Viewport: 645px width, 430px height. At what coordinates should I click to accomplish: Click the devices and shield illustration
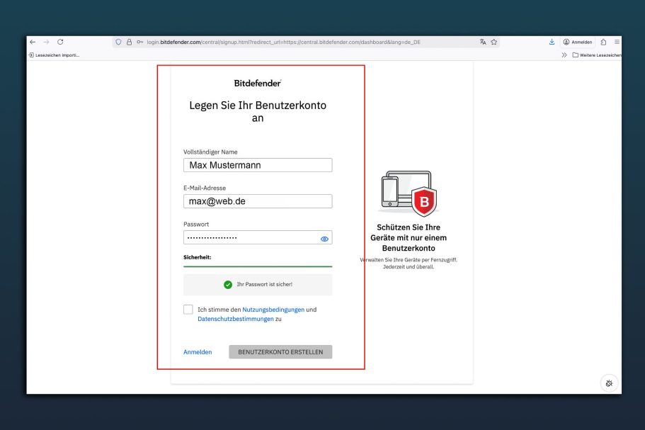point(409,193)
